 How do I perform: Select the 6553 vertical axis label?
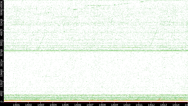[x=1, y=93]
